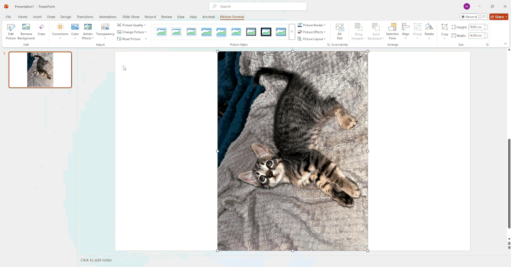The image size is (511, 267).
Task: Click the Alt Text button
Action: (340, 31)
